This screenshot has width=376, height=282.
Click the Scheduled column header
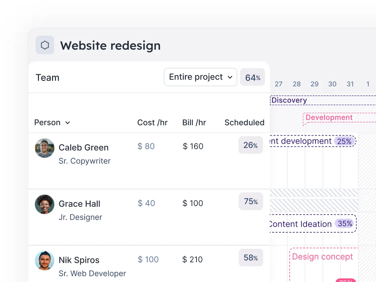tap(244, 123)
